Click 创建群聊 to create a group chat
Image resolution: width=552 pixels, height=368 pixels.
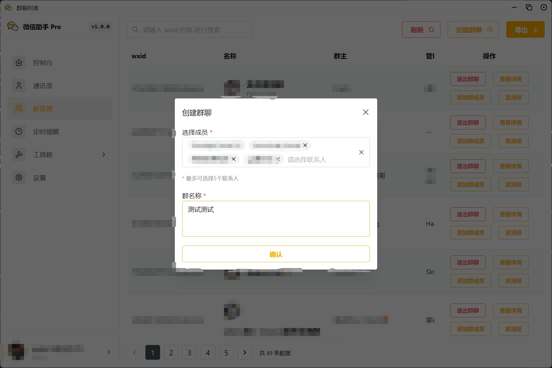[473, 29]
